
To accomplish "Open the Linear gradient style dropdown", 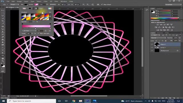I will [29, 31].
